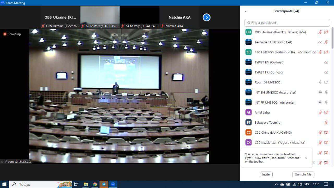This screenshot has width=334, height=188.
Task: Collapse the Participants panel with the chevron
Action: click(x=246, y=11)
